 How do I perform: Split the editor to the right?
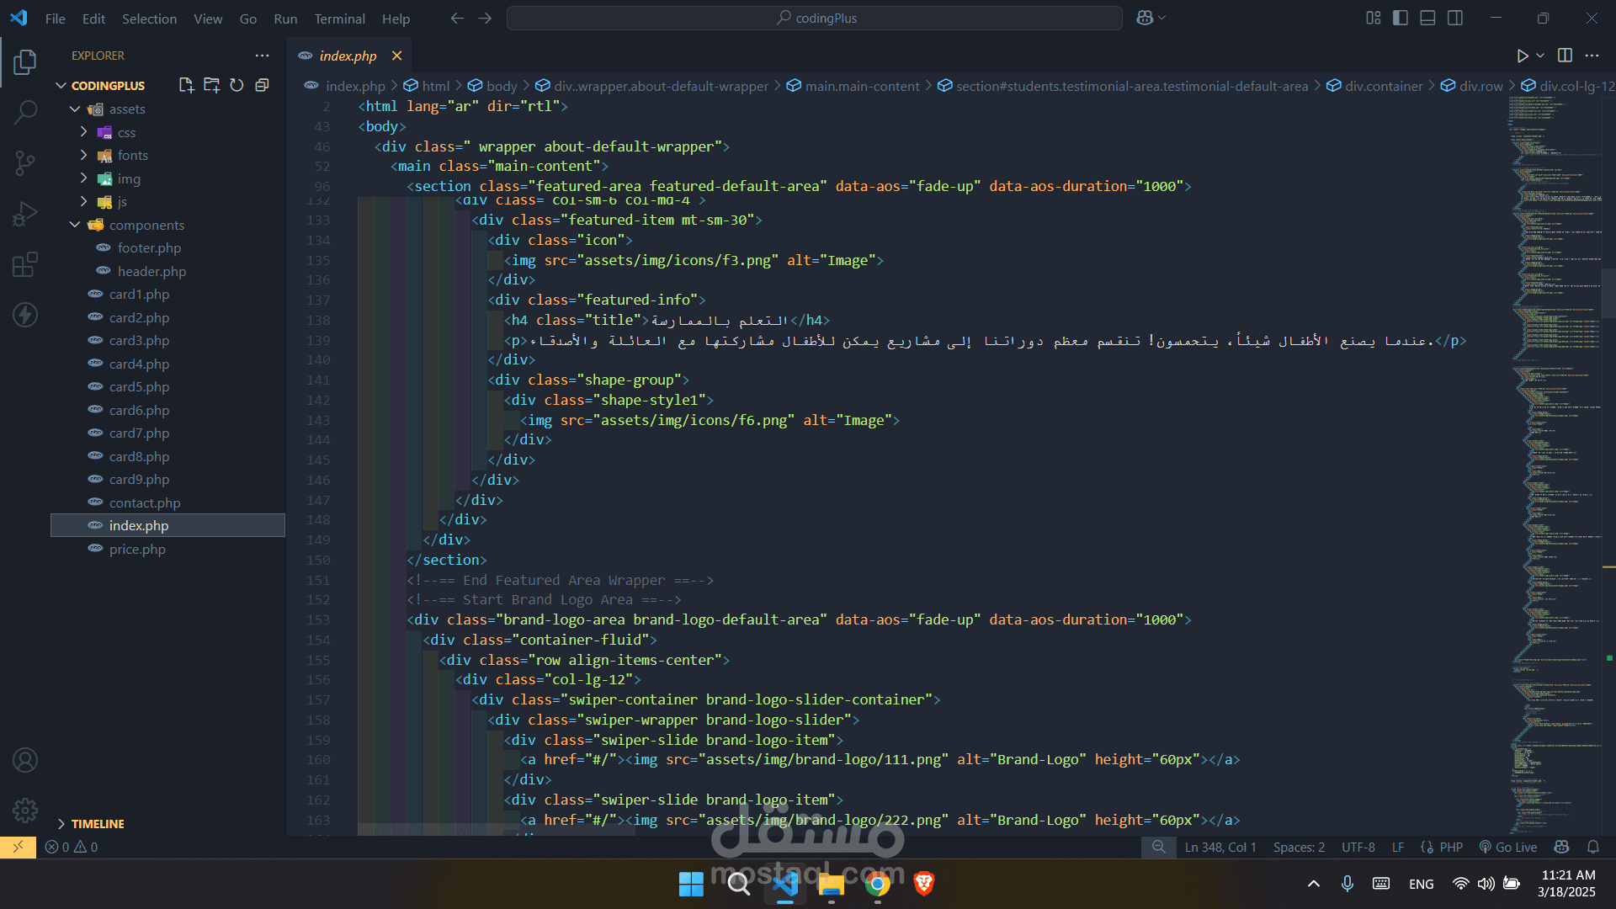(x=1565, y=56)
